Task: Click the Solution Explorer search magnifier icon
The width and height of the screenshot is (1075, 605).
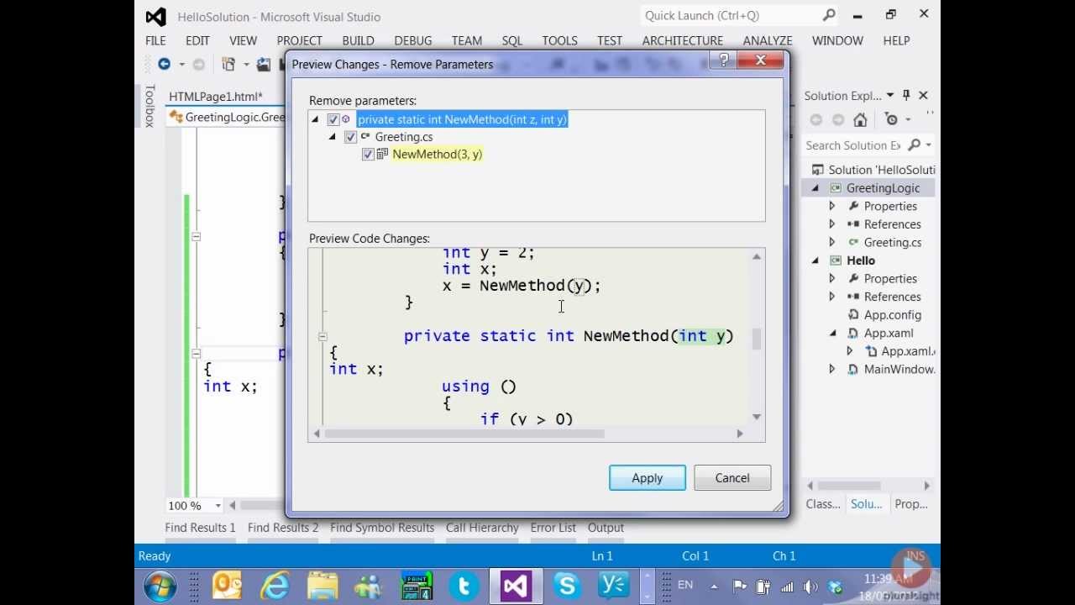Action: [914, 145]
